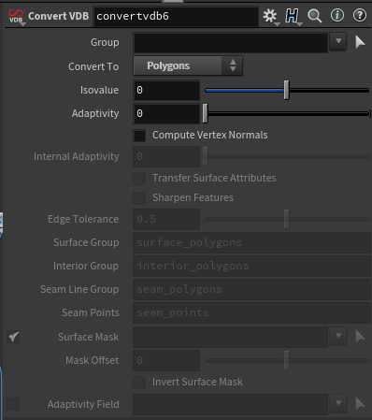Screen dimensions: 372x420
Task: Open the Houdini H presets menu
Action: (x=293, y=16)
